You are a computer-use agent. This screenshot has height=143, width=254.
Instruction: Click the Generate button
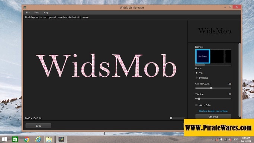click(x=213, y=117)
